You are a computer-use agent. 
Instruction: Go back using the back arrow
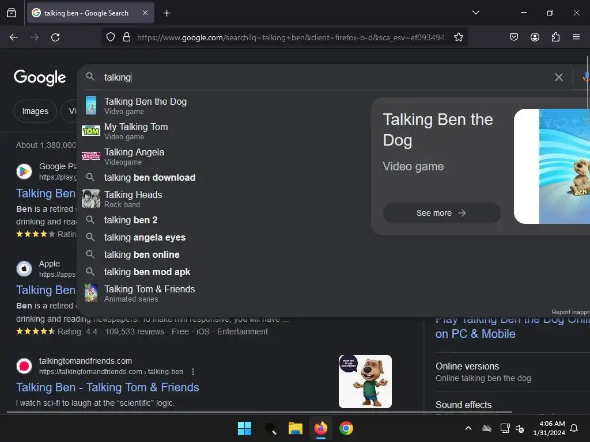click(14, 37)
